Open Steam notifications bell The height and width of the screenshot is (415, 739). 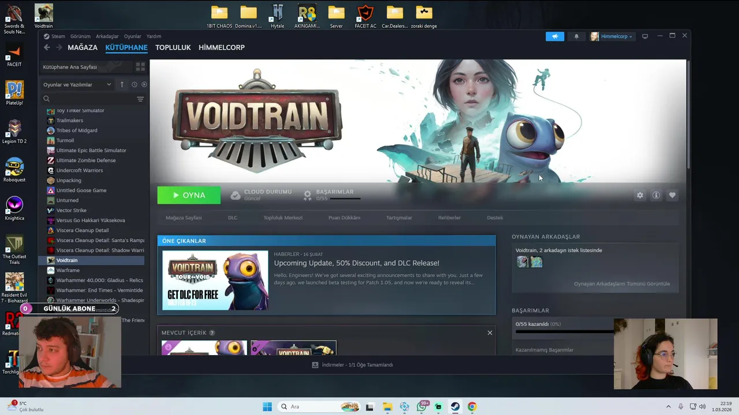[576, 36]
